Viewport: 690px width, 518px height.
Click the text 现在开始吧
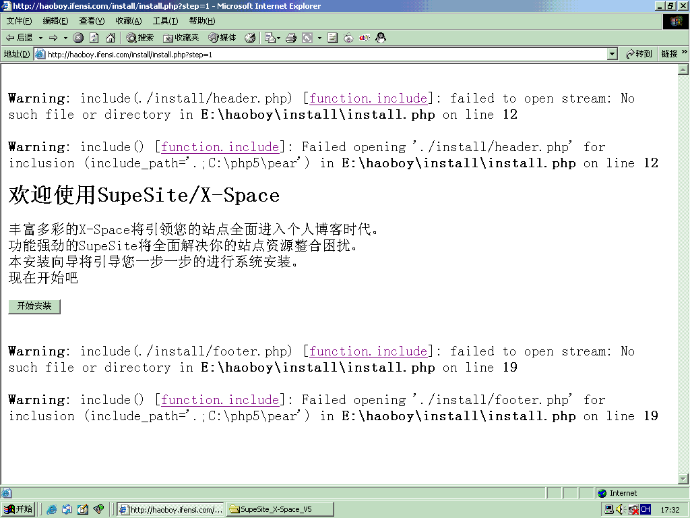tap(44, 278)
